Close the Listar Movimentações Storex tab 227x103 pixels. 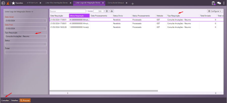coord(71,3)
